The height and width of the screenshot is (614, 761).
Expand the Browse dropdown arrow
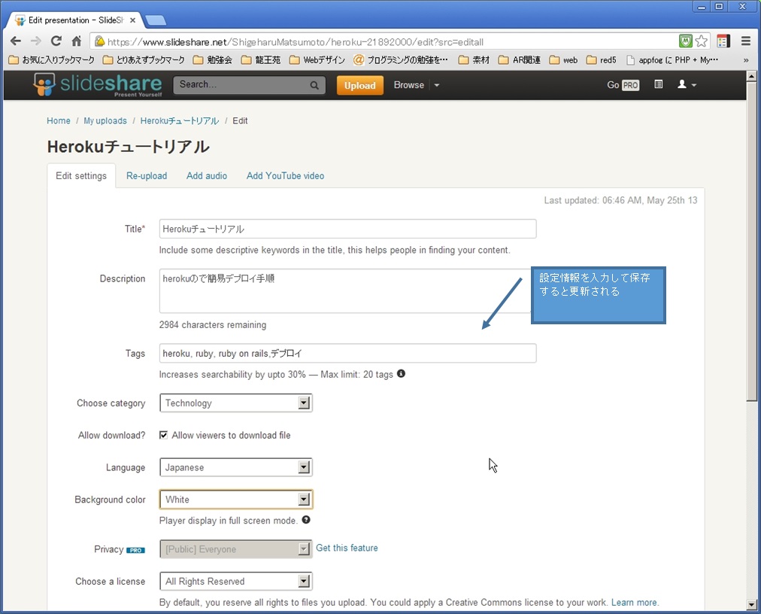pyautogui.click(x=437, y=85)
